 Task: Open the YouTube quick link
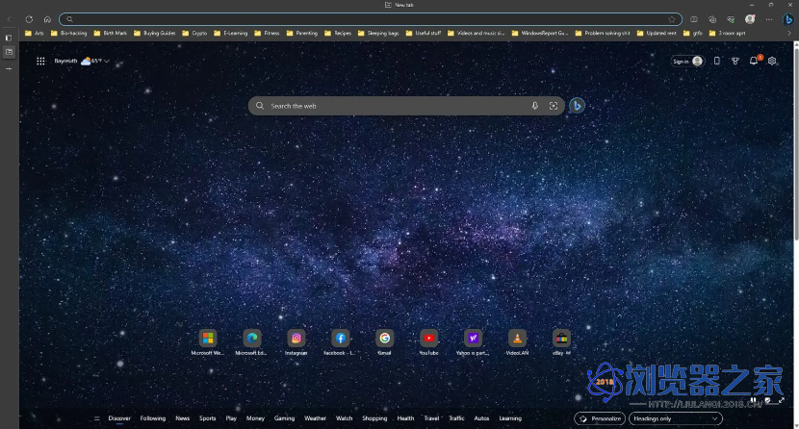[x=428, y=342]
